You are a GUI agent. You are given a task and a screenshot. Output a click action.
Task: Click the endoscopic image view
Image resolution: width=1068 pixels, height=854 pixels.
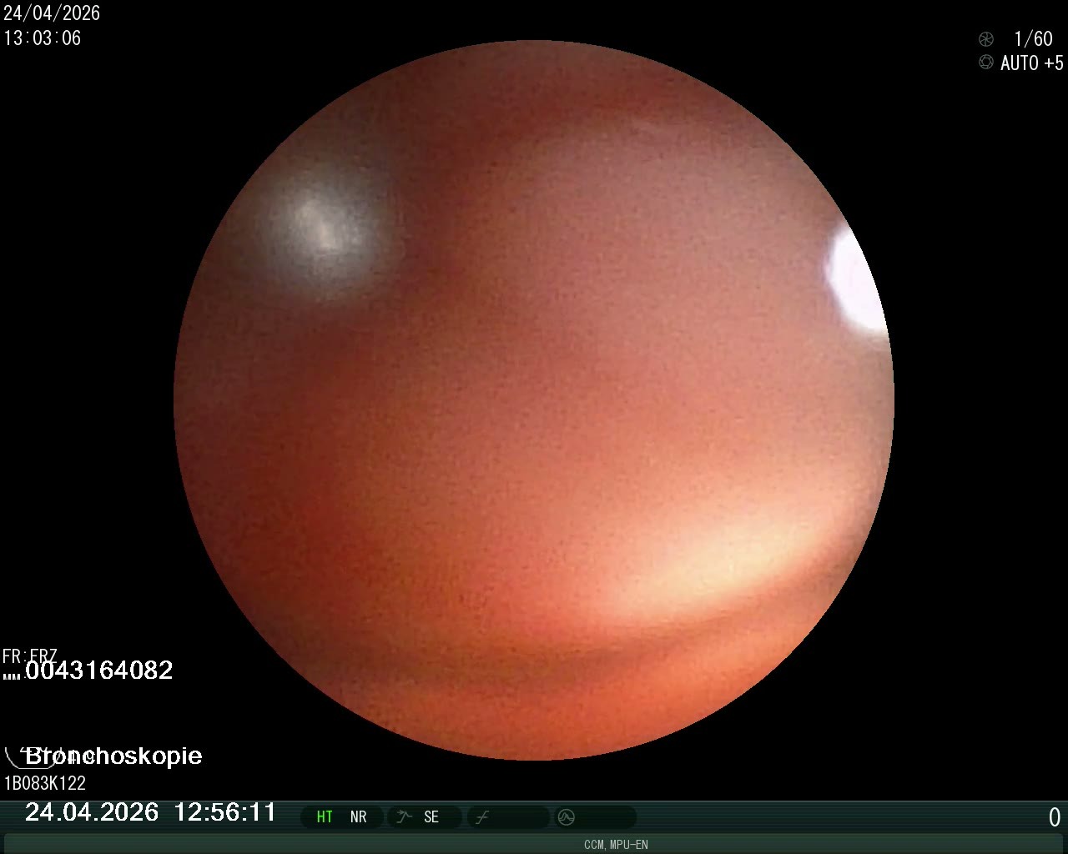click(x=534, y=400)
